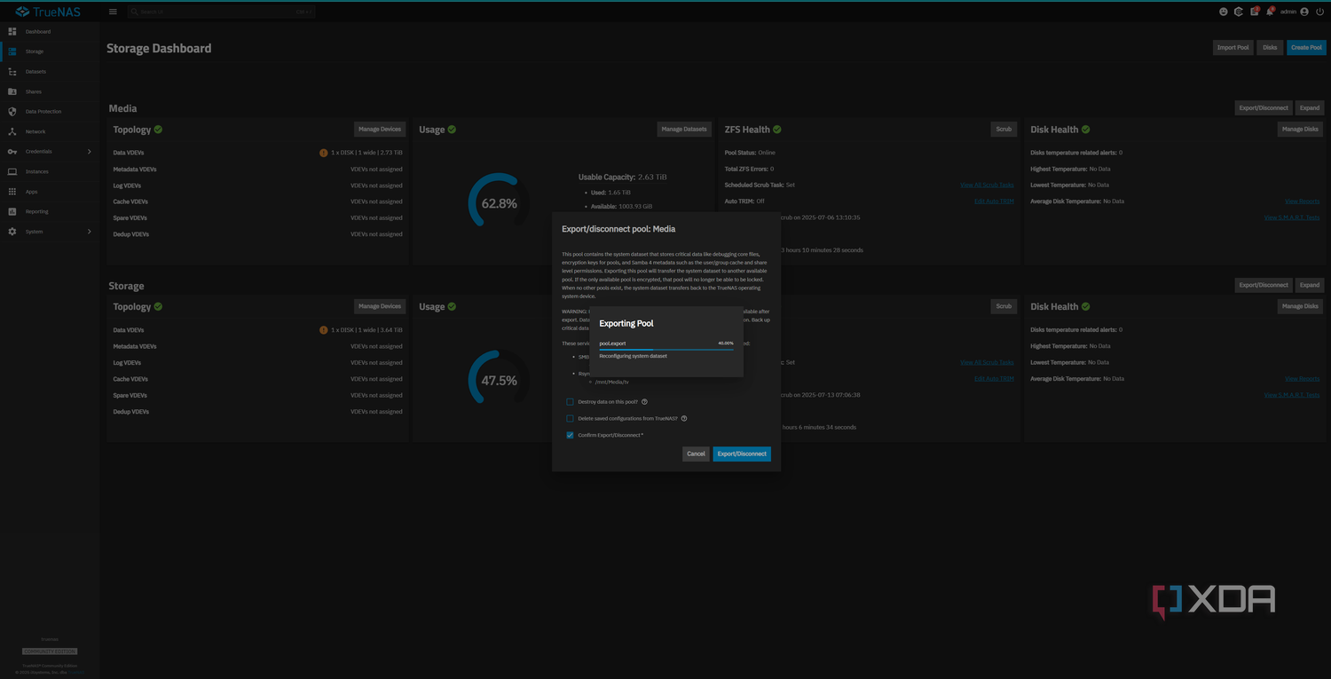Open Data Protection shield icon
This screenshot has width=1331, height=679.
pyautogui.click(x=12, y=112)
